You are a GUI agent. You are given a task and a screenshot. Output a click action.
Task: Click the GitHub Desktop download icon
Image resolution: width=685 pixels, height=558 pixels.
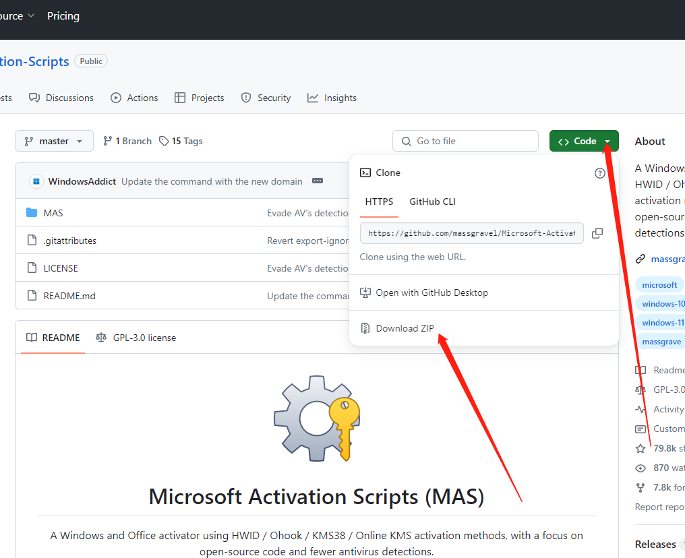pyautogui.click(x=365, y=292)
